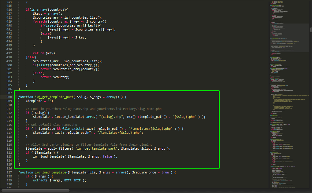This screenshot has width=312, height=193.
Task: Click the true keyword on line 527
Action: 165,172
